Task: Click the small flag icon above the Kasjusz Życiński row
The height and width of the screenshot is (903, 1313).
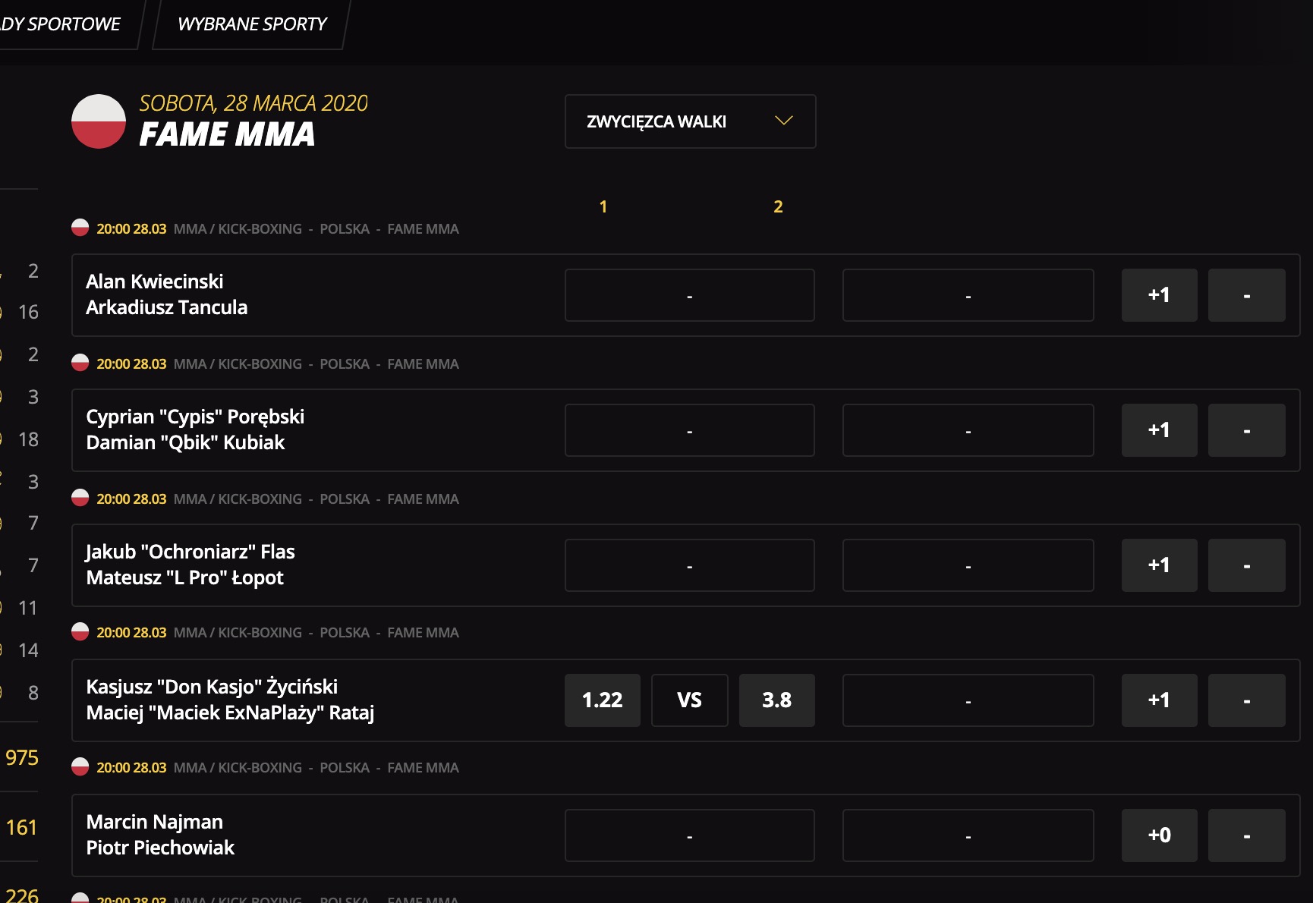Action: [80, 631]
